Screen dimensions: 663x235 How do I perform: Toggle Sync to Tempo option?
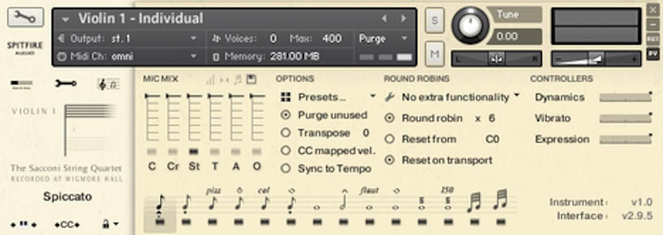click(x=286, y=168)
